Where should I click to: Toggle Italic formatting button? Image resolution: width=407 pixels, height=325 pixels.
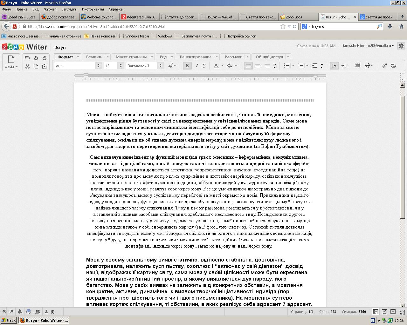click(197, 66)
